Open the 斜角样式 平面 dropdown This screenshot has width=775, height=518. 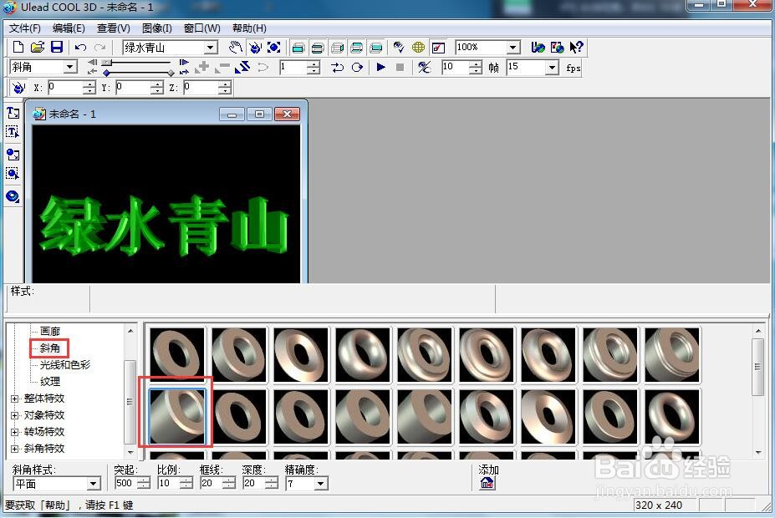93,484
